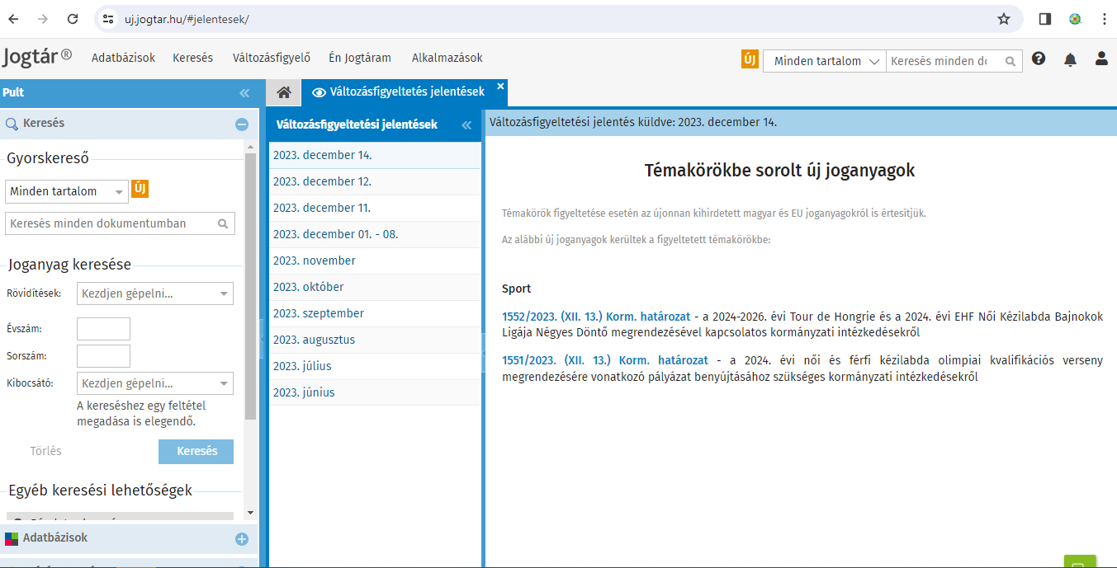Open the help question mark icon
The width and height of the screenshot is (1117, 568).
(1039, 59)
